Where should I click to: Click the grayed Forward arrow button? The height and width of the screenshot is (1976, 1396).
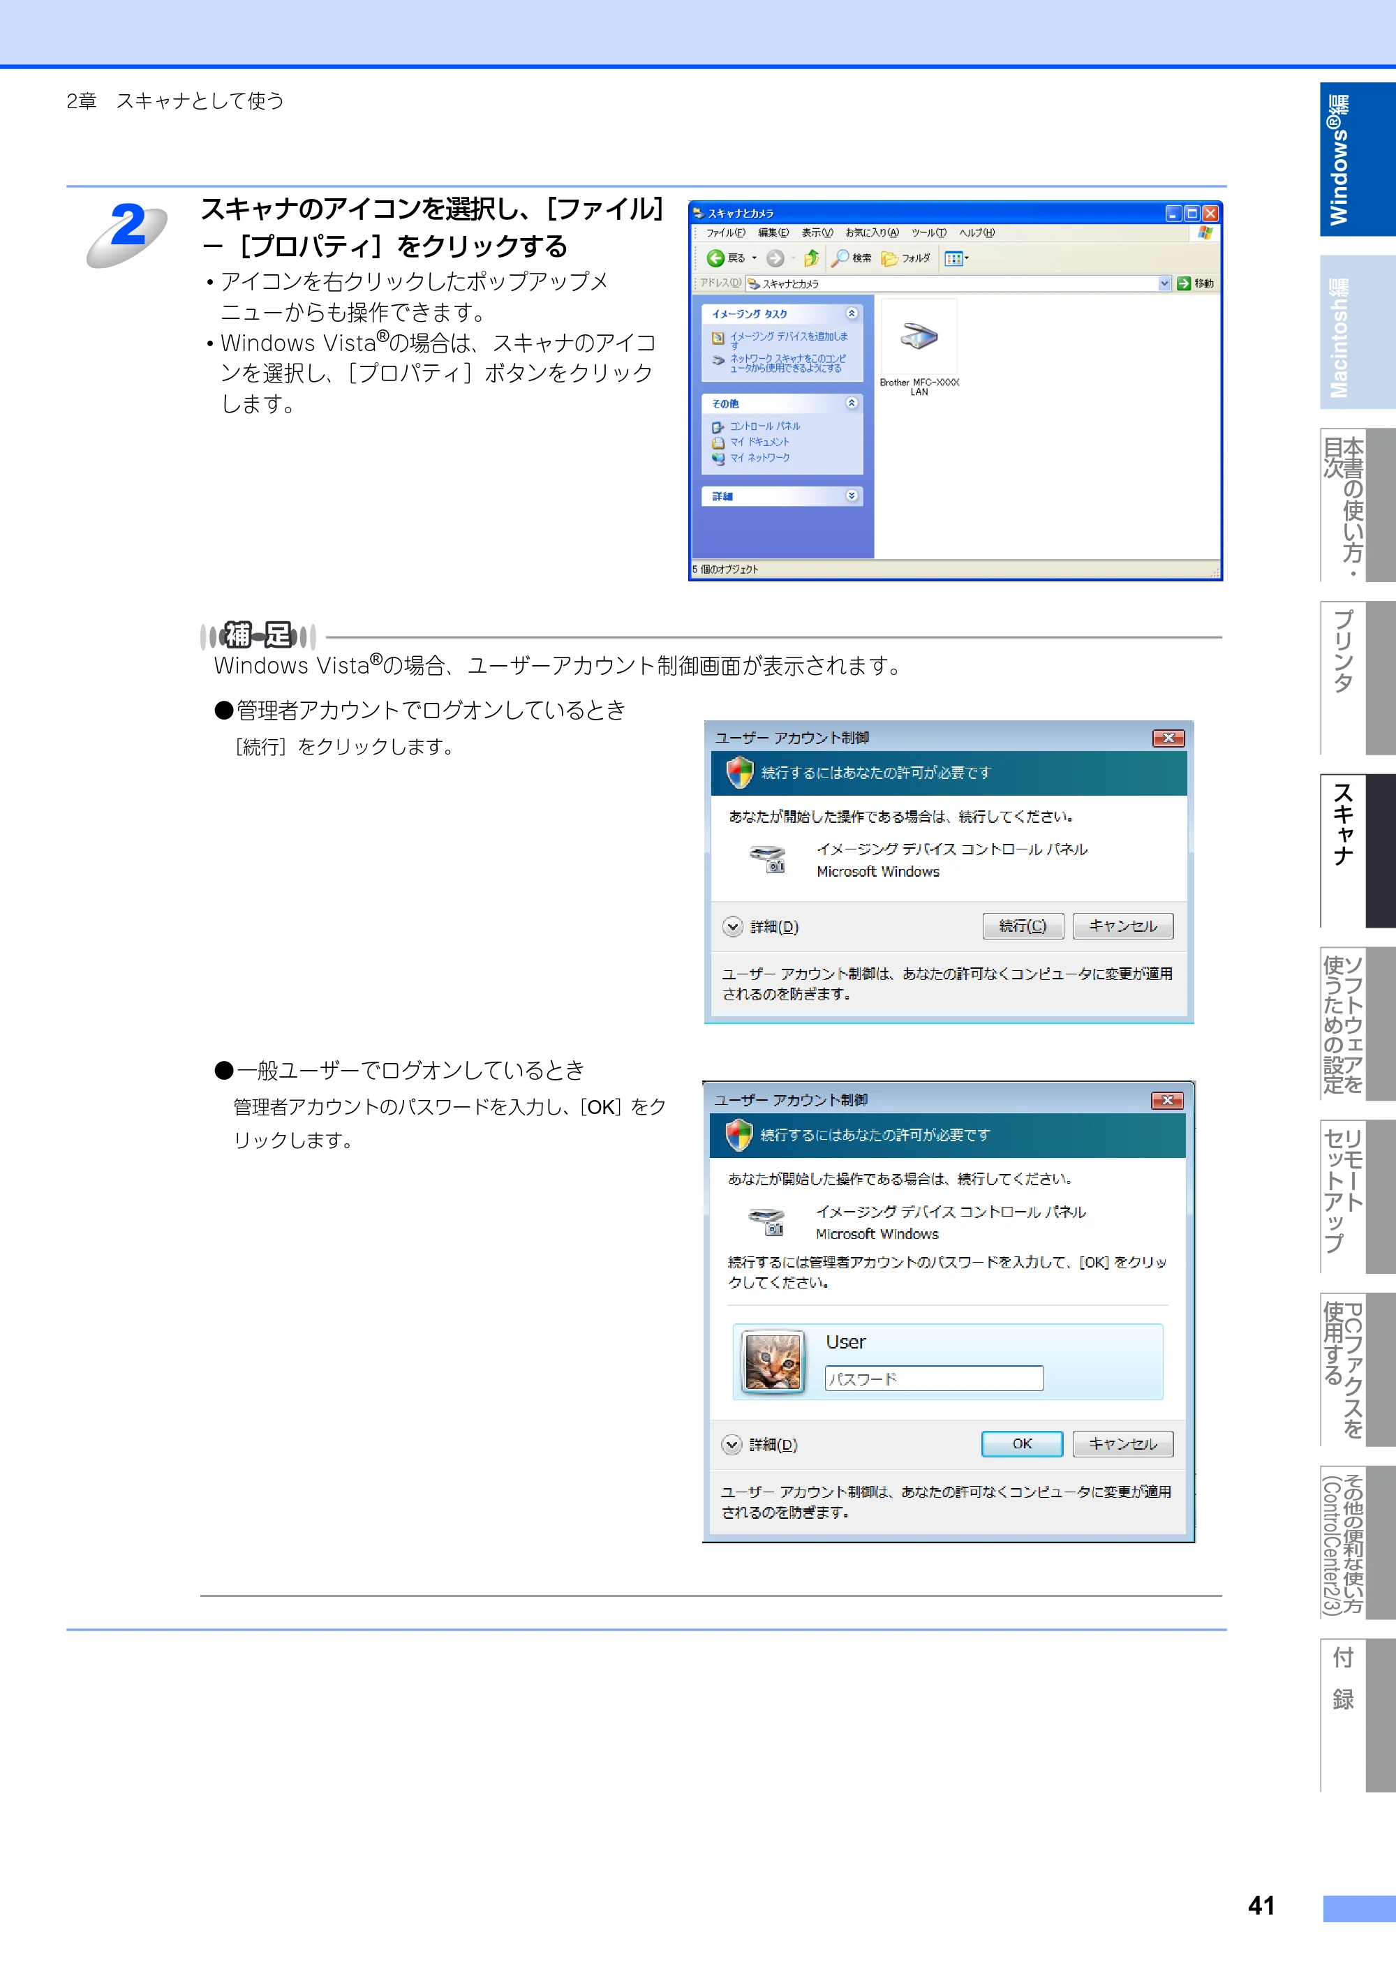click(x=775, y=258)
